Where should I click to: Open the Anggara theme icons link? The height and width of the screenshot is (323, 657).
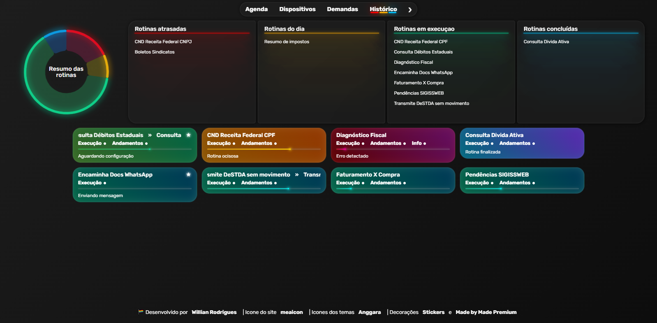369,312
